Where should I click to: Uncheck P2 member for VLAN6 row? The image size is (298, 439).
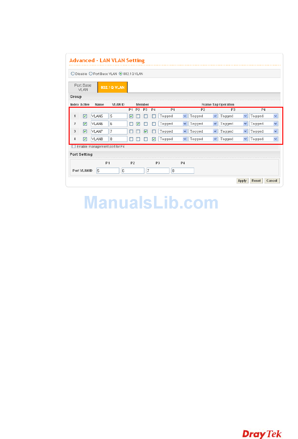(138, 124)
